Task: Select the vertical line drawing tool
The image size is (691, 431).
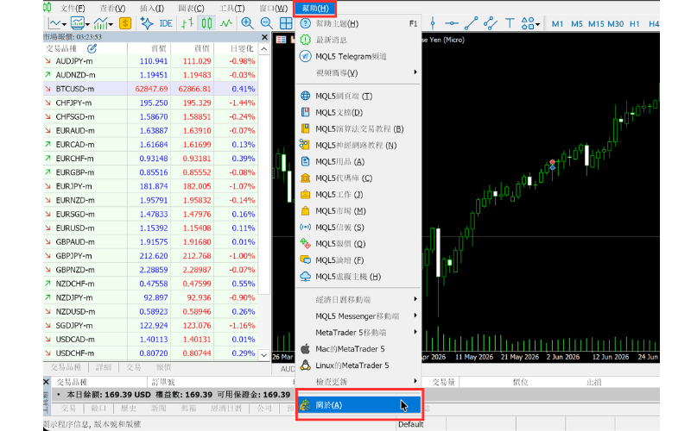Action: [x=433, y=23]
